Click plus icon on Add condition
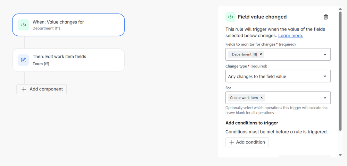Screen dimensions: 347x166 pos(232,142)
